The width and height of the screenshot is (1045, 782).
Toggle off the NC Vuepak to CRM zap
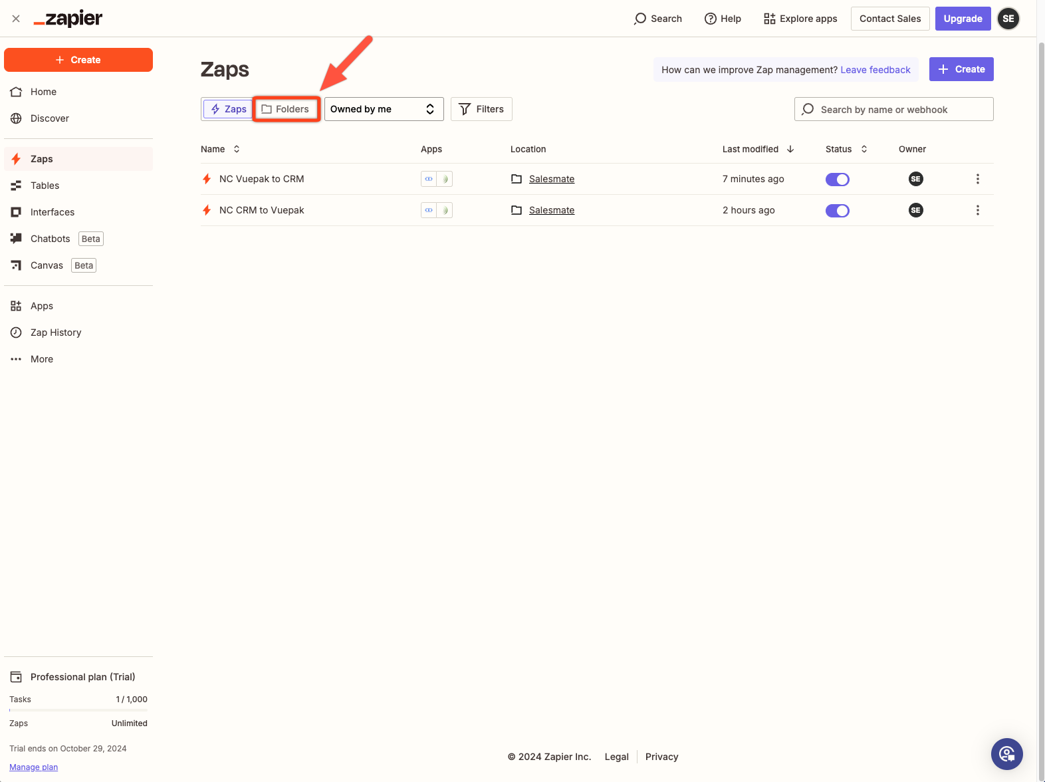pos(838,180)
